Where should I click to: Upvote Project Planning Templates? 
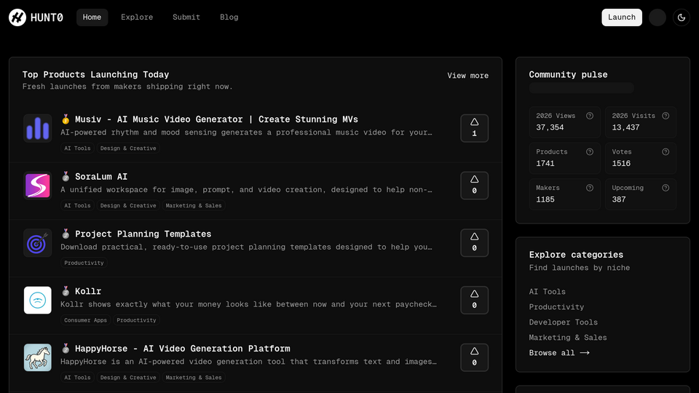[474, 243]
